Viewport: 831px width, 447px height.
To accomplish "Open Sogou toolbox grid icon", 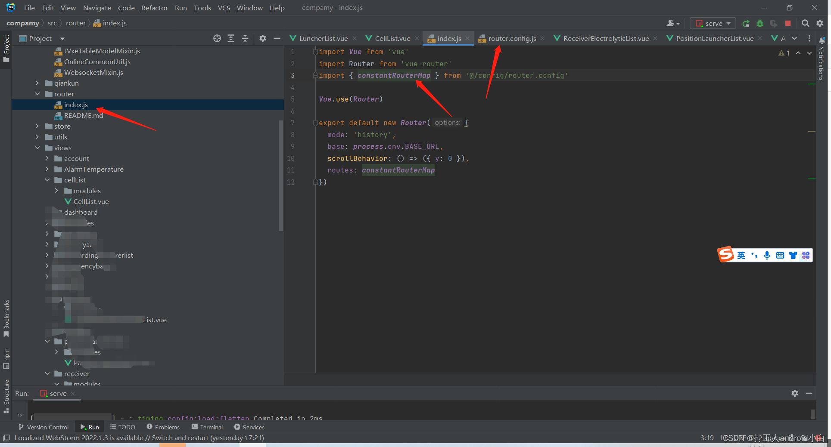I will coord(806,255).
